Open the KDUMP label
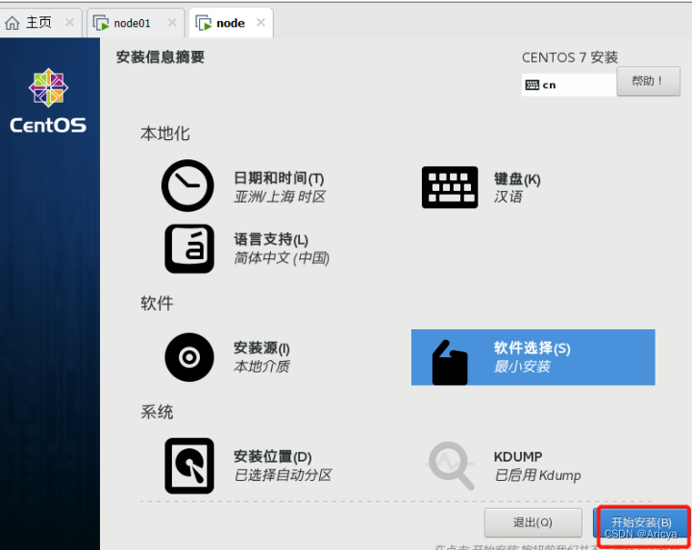The width and height of the screenshot is (692, 550). coord(518,457)
